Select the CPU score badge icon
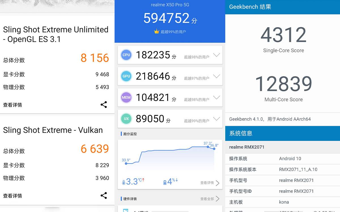Screen dimensions: 340x212 coord(126,55)
